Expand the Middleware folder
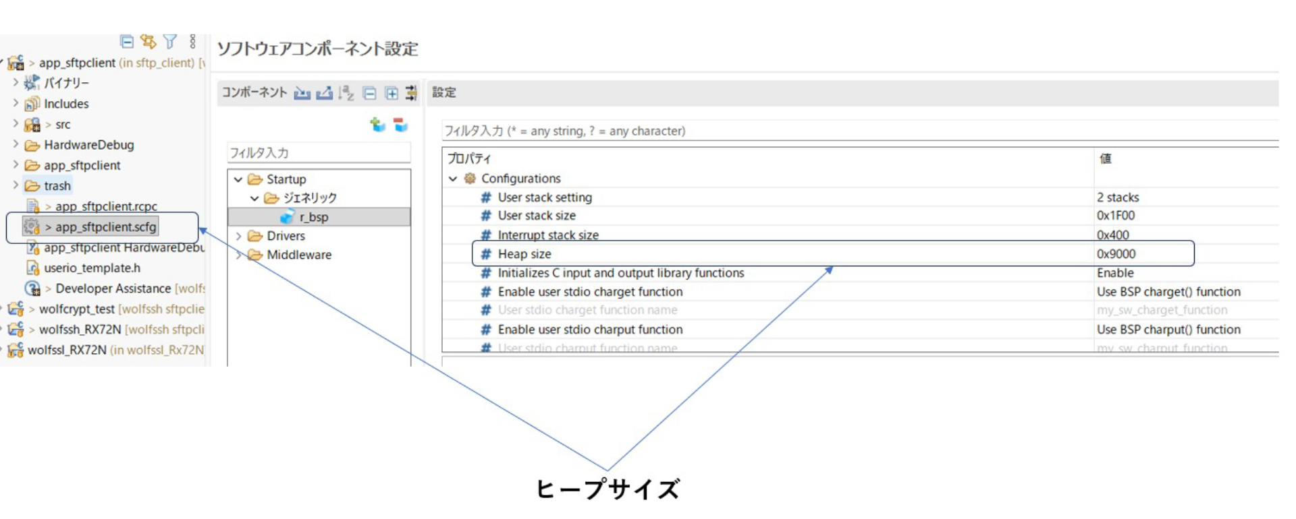 click(x=238, y=255)
